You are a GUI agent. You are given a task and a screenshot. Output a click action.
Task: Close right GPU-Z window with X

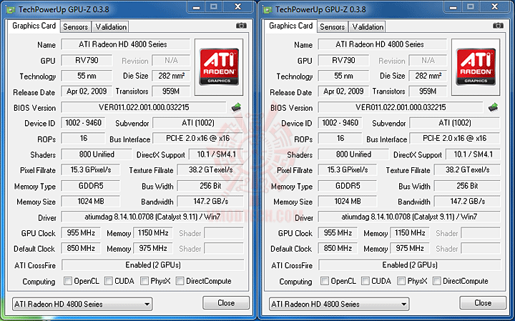pyautogui.click(x=495, y=7)
